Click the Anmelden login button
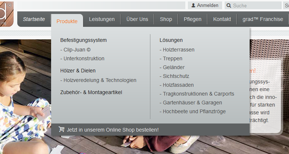289x154 pixels. [205, 6]
